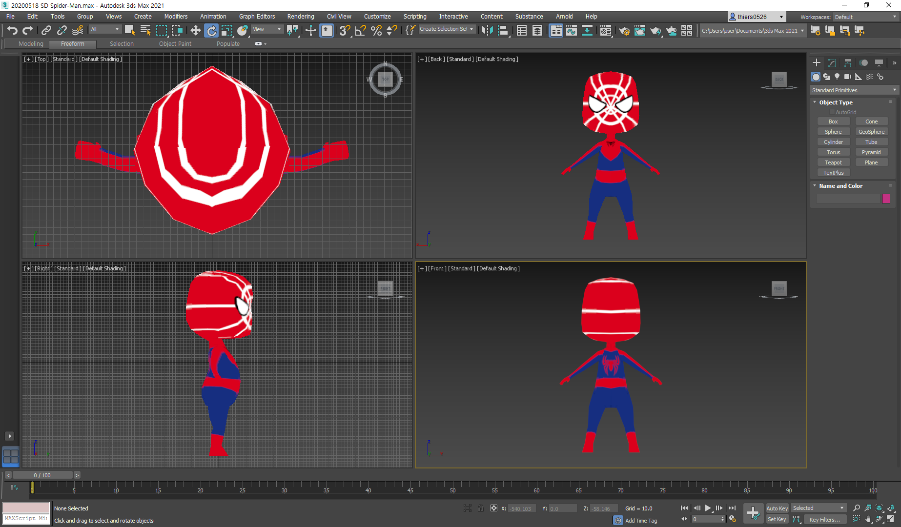Toggle the ribbon display icon
Screen dimensions: 901x527
click(556, 31)
